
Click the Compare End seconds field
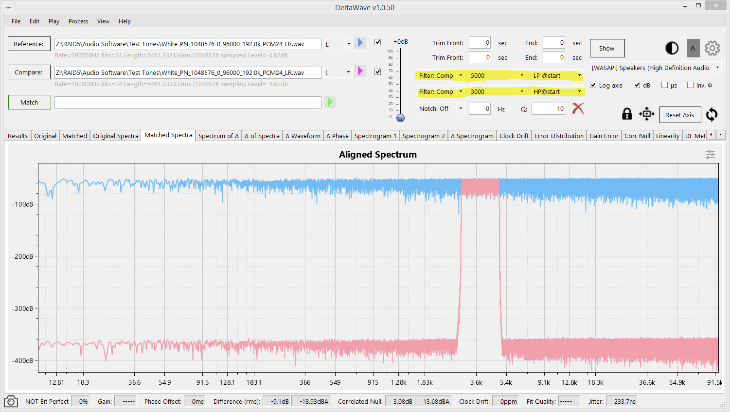click(553, 57)
